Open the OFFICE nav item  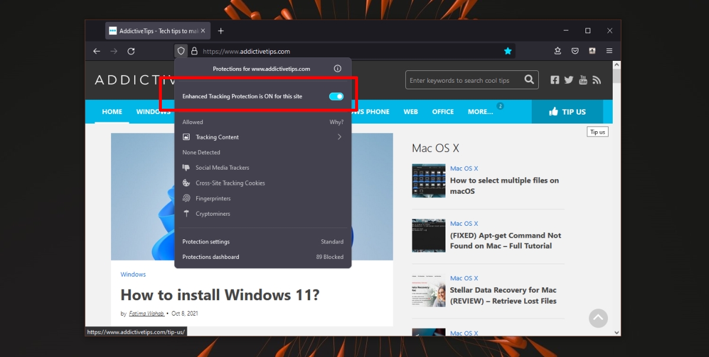click(x=443, y=112)
